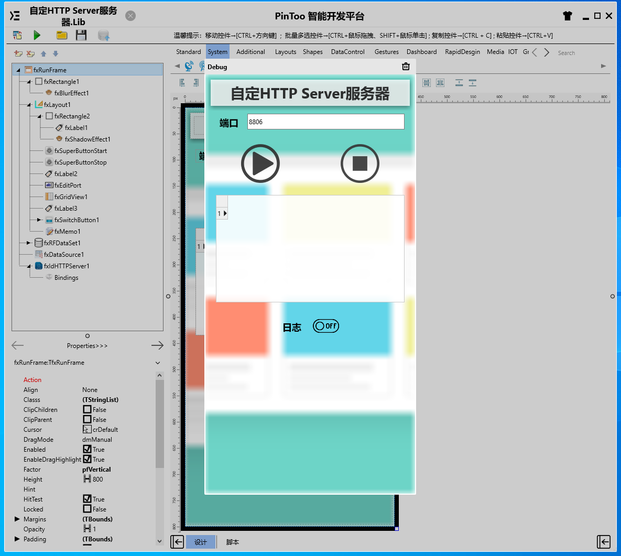Select the fxEditPort tree item
Image resolution: width=621 pixels, height=556 pixels.
(68, 186)
